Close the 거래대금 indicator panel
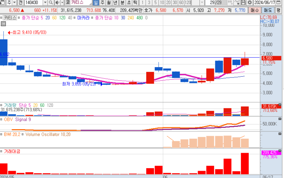Viewport: 284px width, 178px height. coord(280,150)
